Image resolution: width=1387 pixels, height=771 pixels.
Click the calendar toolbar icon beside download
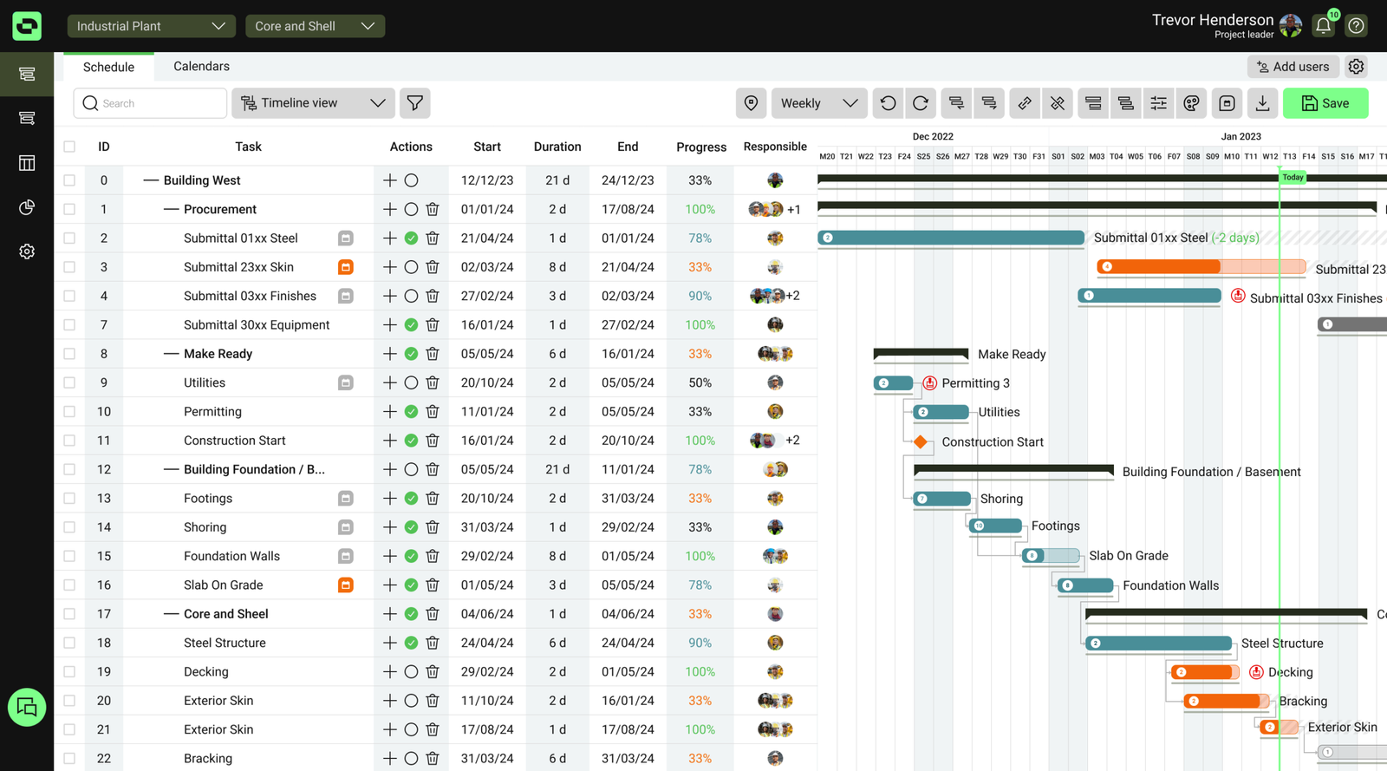pyautogui.click(x=1227, y=103)
